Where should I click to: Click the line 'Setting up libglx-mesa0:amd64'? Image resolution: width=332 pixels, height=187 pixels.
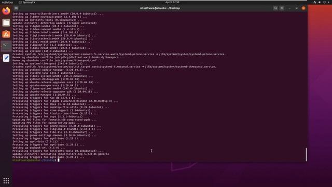point(52,48)
